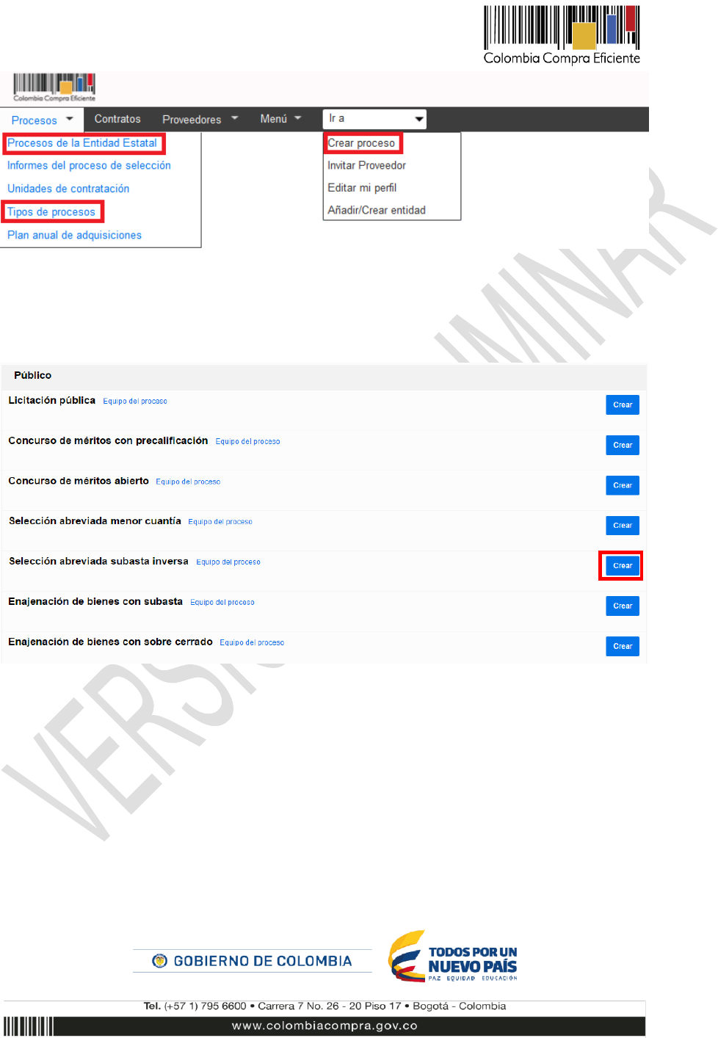This screenshot has height=1038, width=718.
Task: Open the Contratos menu item
Action: 117,119
